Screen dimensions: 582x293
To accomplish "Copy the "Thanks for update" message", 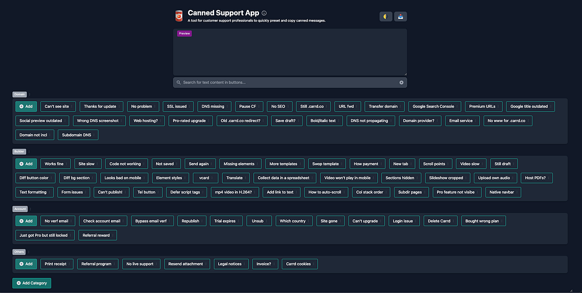I will tap(101, 106).
